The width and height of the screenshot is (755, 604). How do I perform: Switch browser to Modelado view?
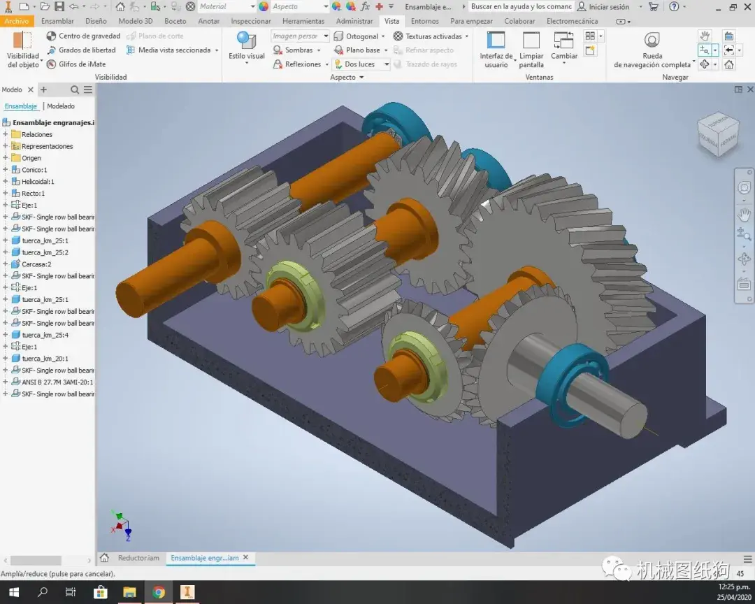point(61,106)
